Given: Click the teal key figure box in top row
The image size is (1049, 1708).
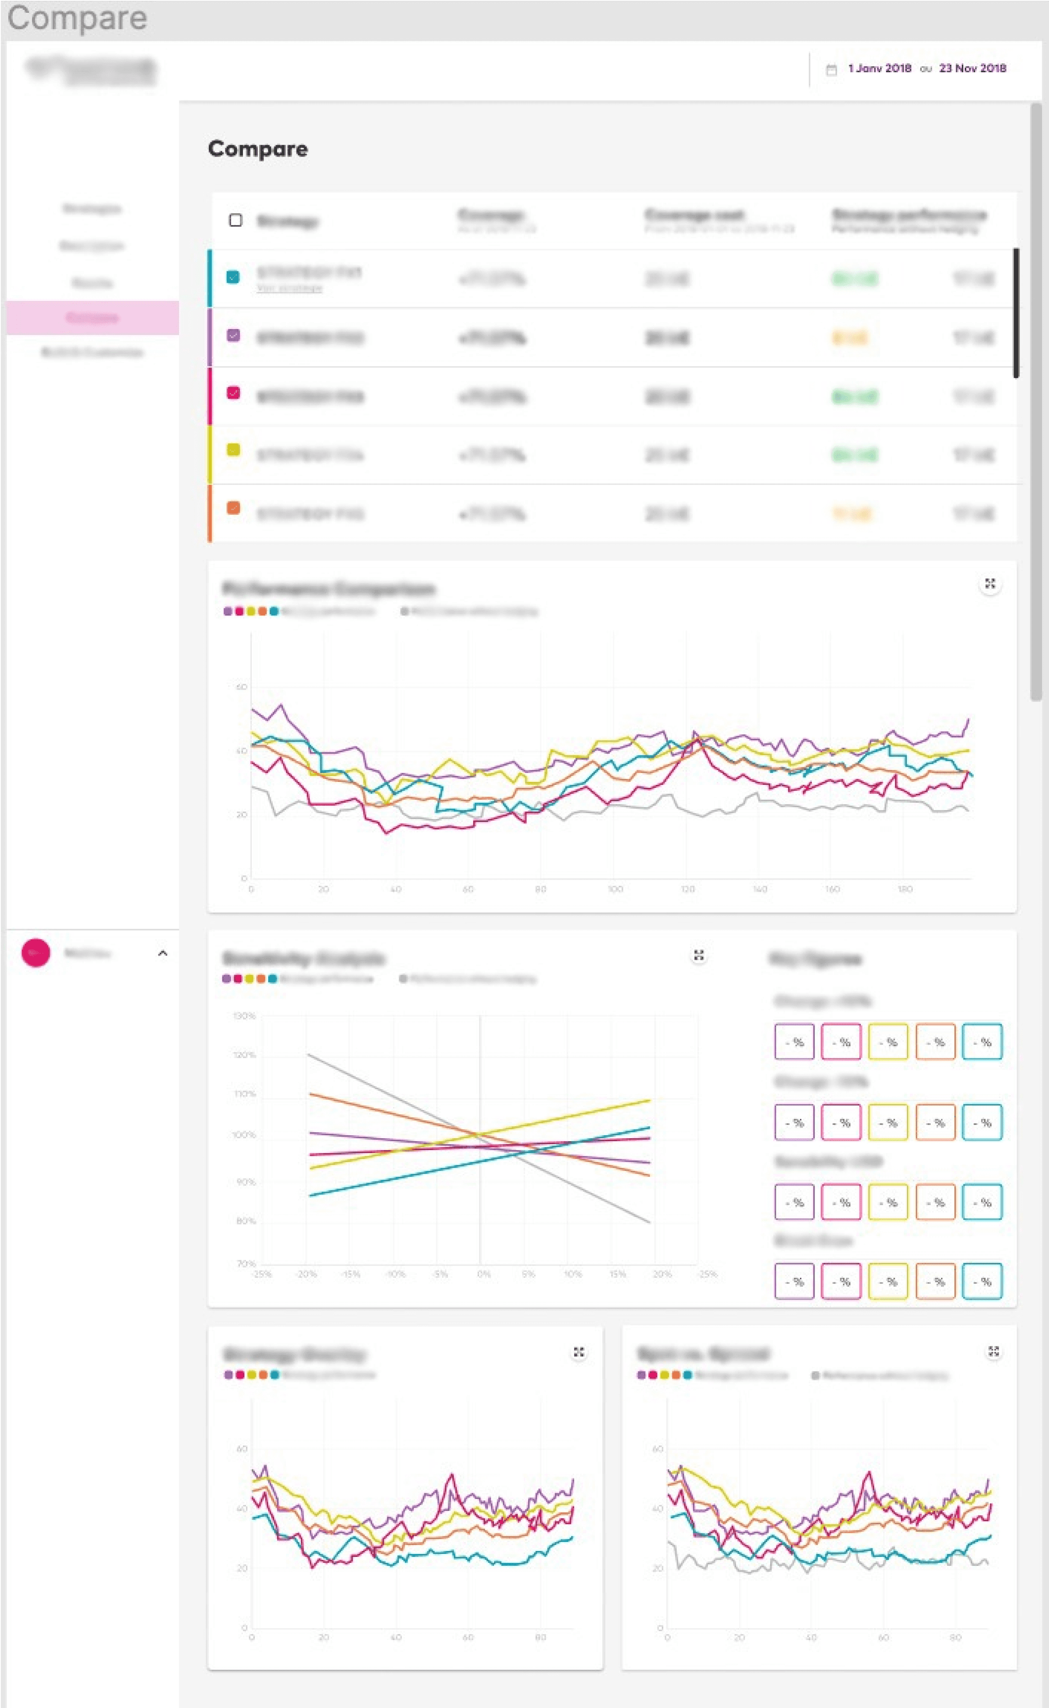Looking at the screenshot, I should point(982,1042).
